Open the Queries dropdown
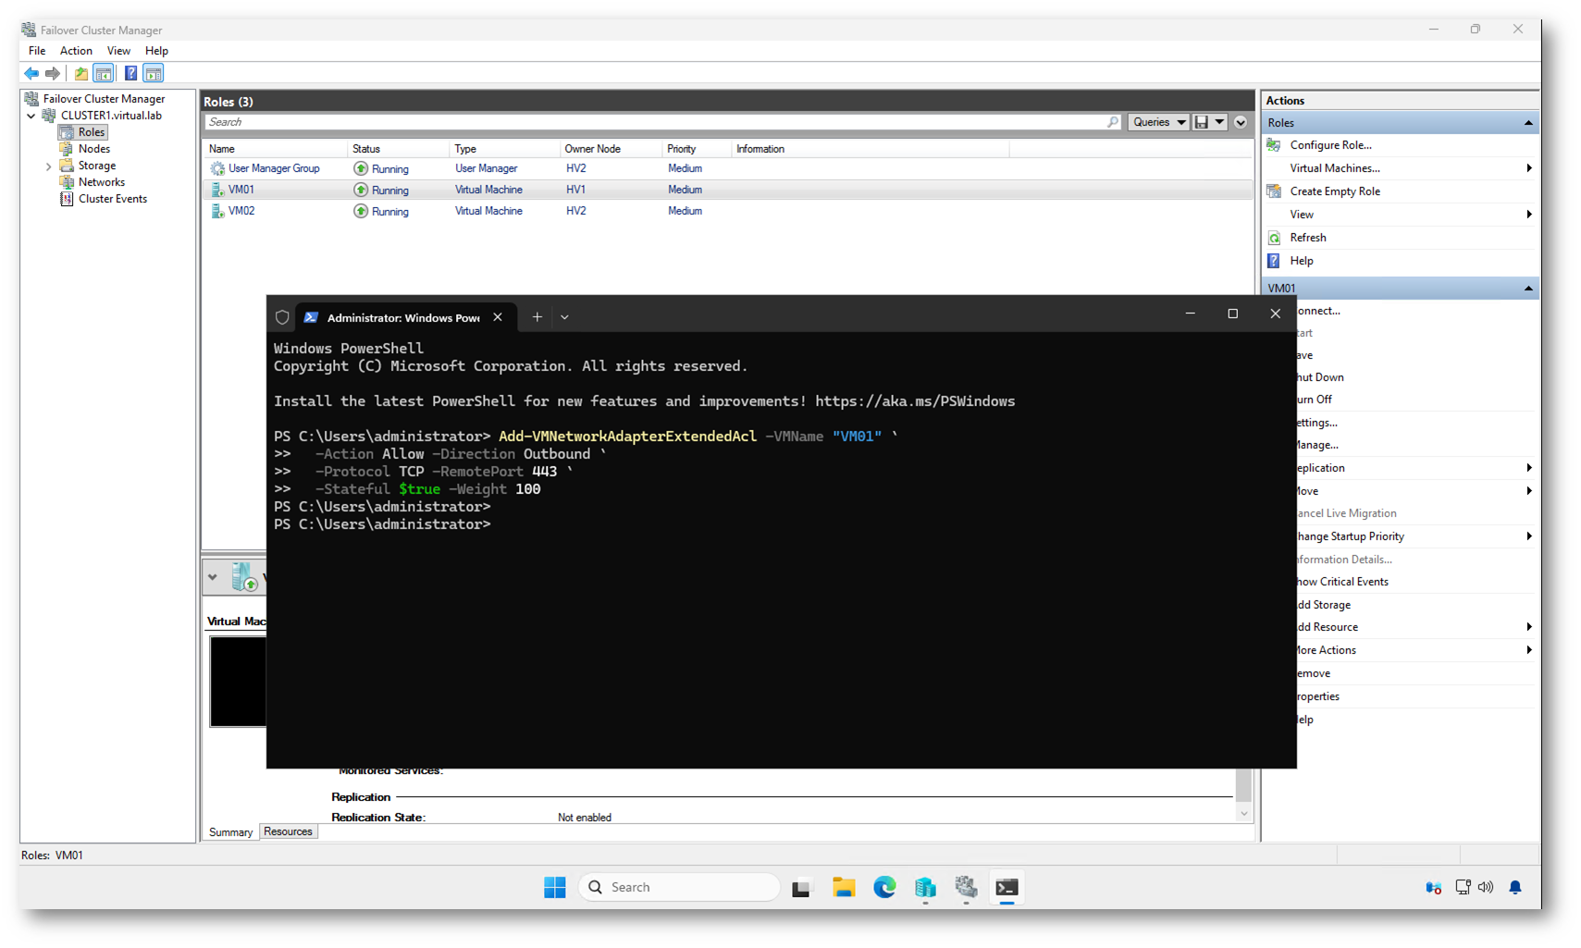The image size is (1581, 948). 1158,122
